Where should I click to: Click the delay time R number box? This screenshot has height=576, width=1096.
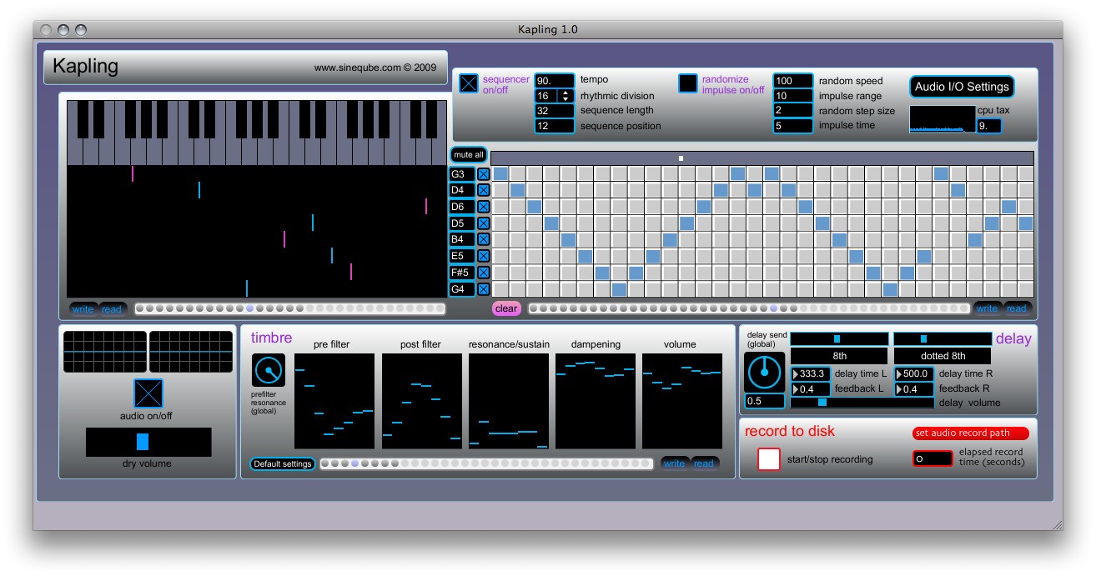tap(914, 374)
